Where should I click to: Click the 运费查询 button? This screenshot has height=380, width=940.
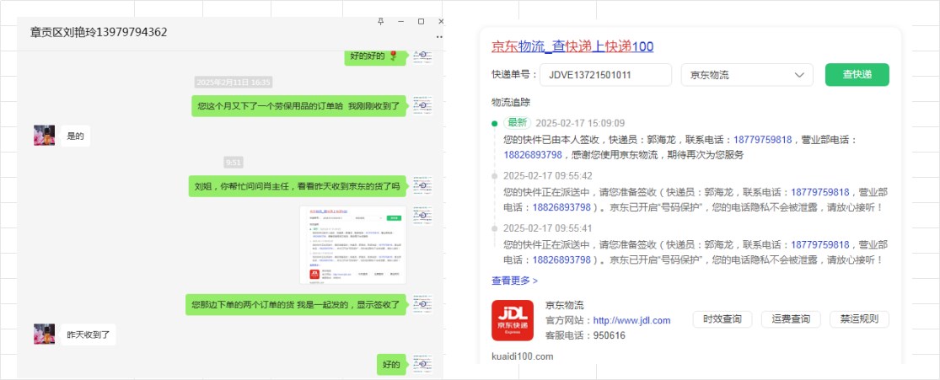[790, 318]
